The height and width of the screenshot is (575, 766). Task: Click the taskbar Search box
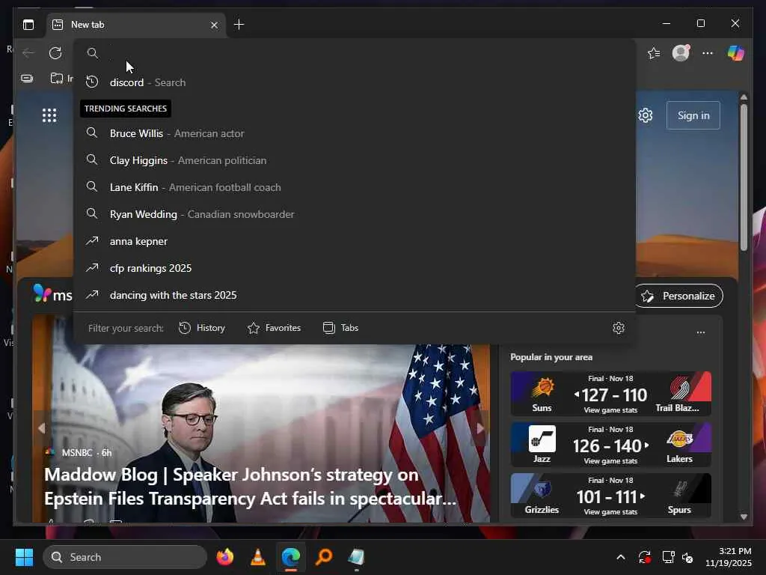pos(125,557)
